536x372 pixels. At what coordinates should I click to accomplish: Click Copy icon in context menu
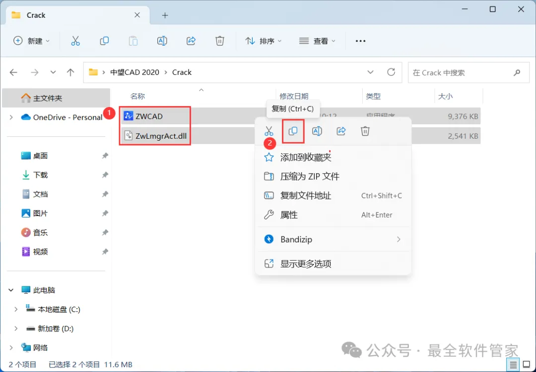(293, 131)
